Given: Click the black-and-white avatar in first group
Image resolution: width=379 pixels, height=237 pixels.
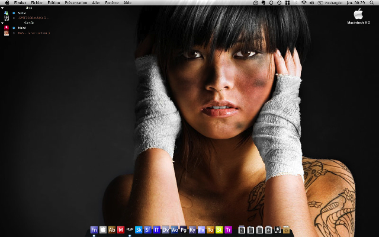Looking at the screenshot, I should 7,18.
